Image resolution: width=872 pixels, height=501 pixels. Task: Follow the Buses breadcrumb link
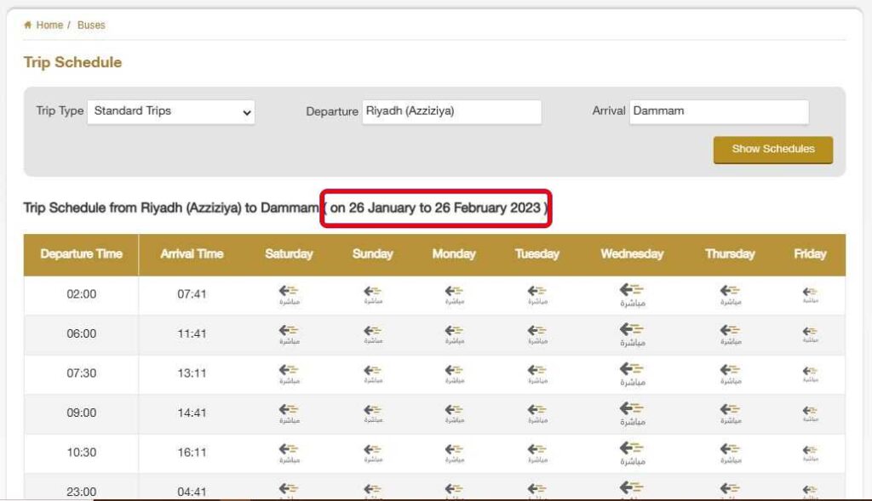click(x=91, y=25)
